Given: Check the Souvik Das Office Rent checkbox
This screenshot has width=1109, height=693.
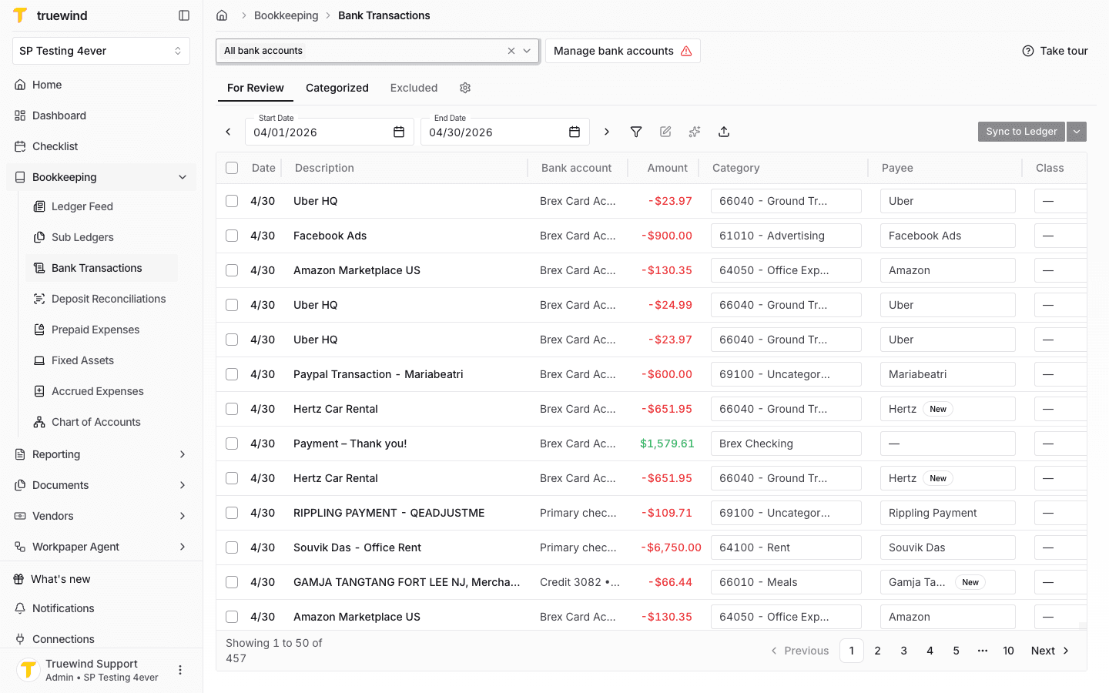Looking at the screenshot, I should [232, 547].
